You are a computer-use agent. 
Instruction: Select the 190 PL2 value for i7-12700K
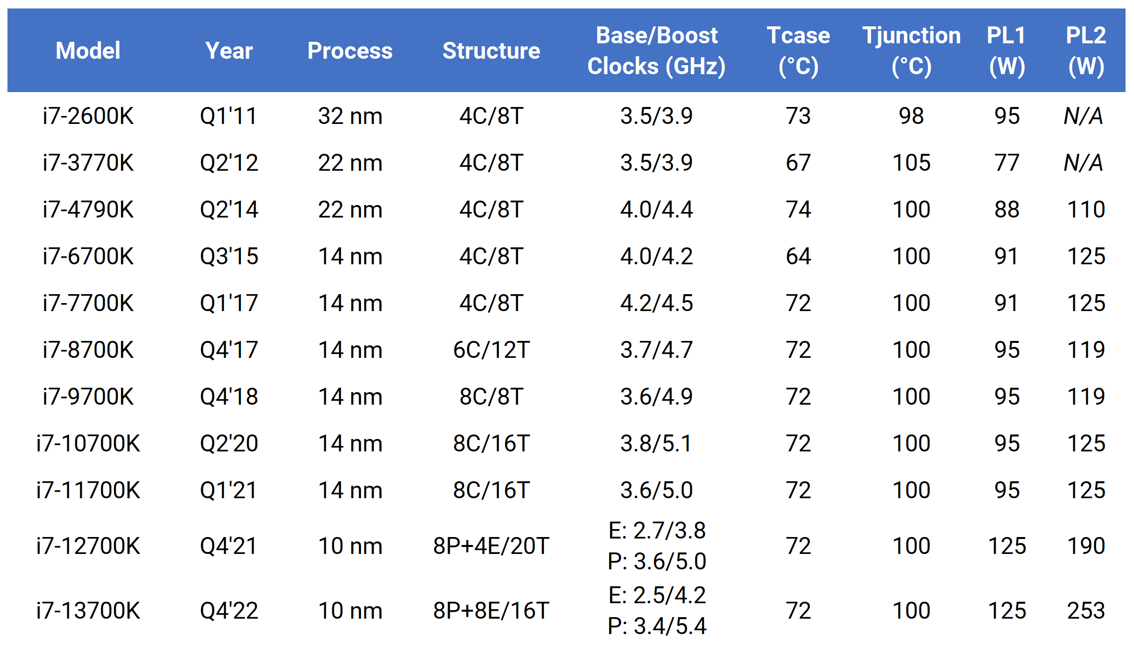1086,546
